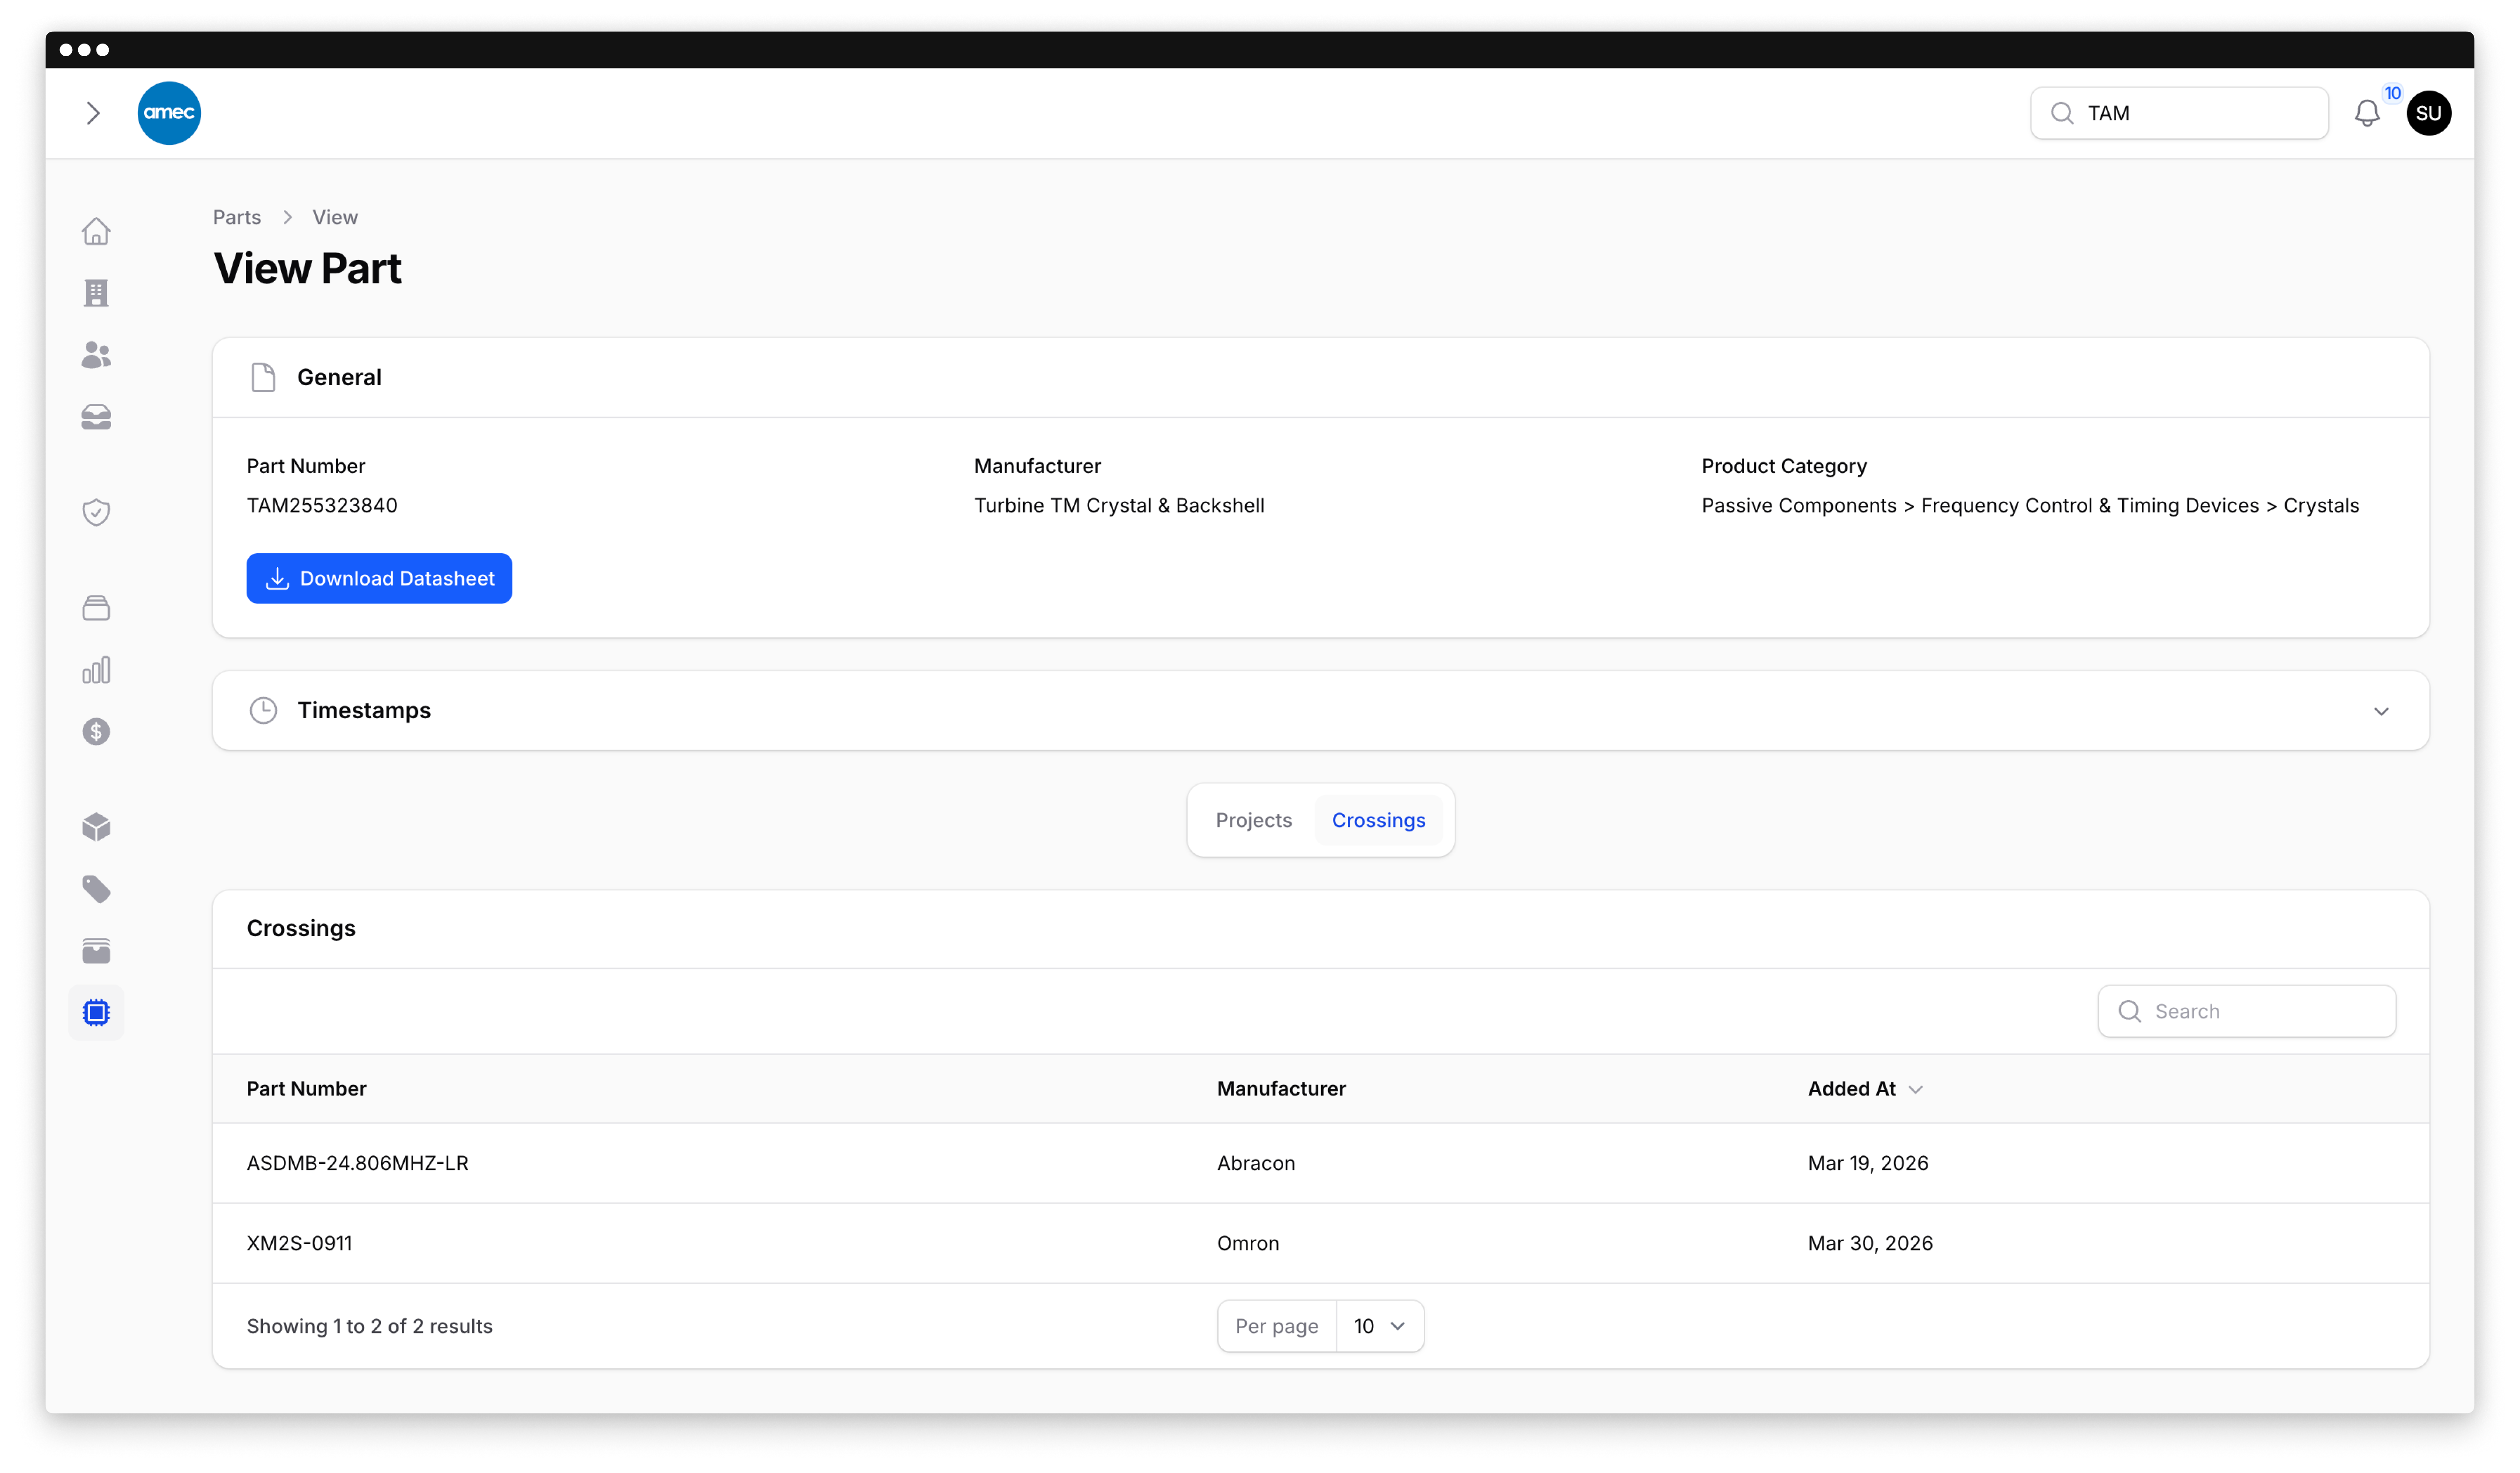Open the tag icon in the sidebar
Viewport: 2520px width, 1473px height.
click(x=96, y=889)
